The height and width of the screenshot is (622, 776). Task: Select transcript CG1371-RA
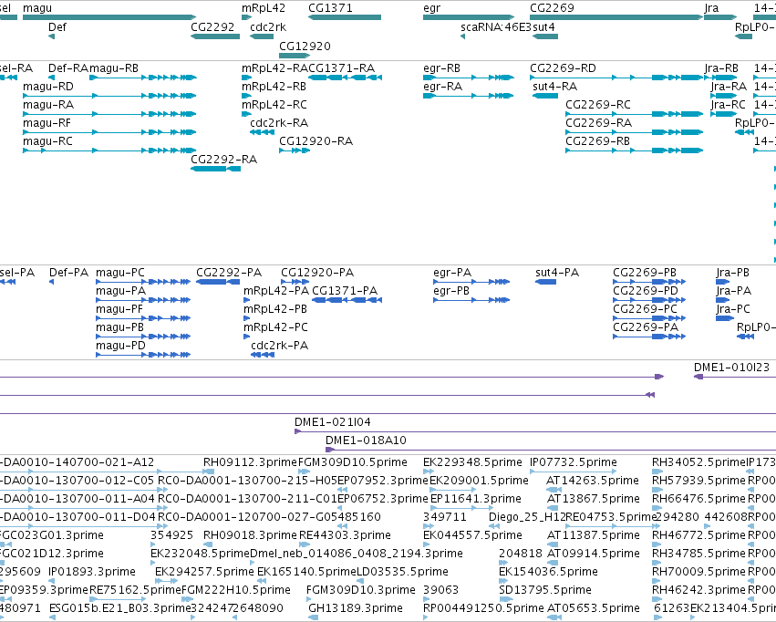pyautogui.click(x=341, y=68)
